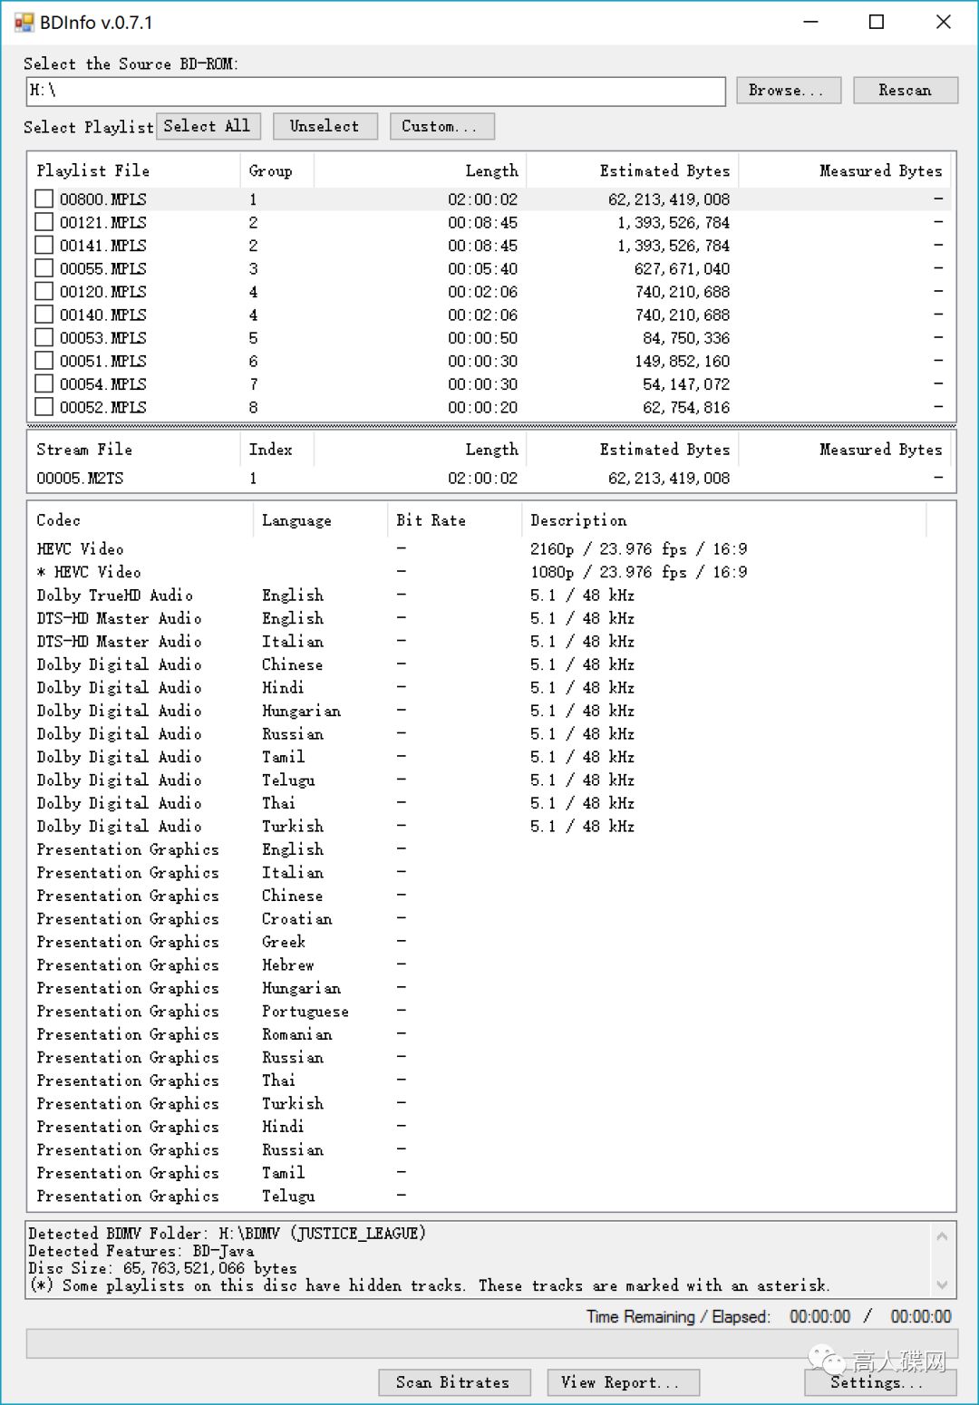Click the Unselect button
The image size is (979, 1405).
[324, 126]
